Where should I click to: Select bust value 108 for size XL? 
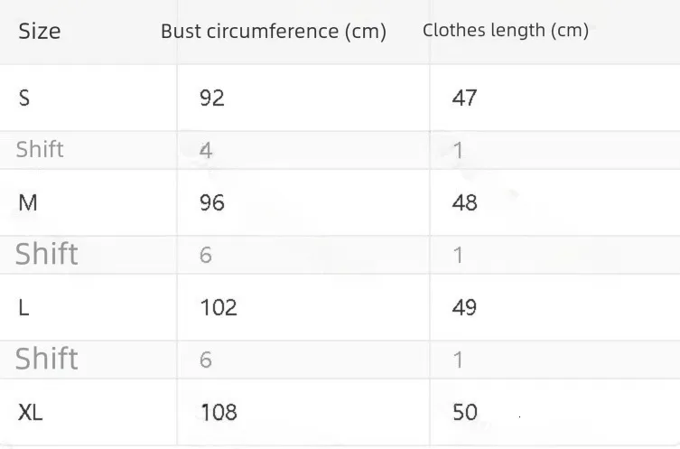[x=218, y=413]
